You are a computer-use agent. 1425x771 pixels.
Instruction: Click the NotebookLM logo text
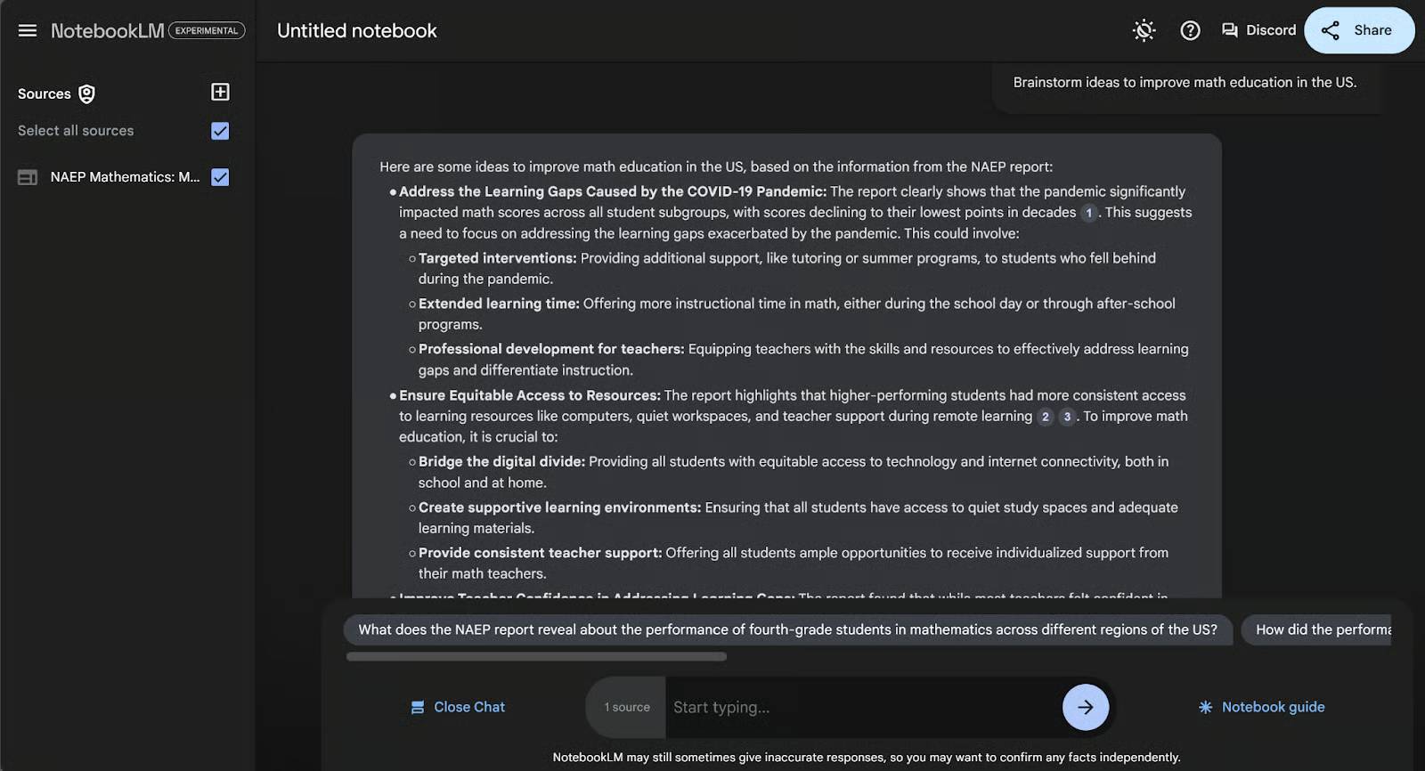point(107,30)
